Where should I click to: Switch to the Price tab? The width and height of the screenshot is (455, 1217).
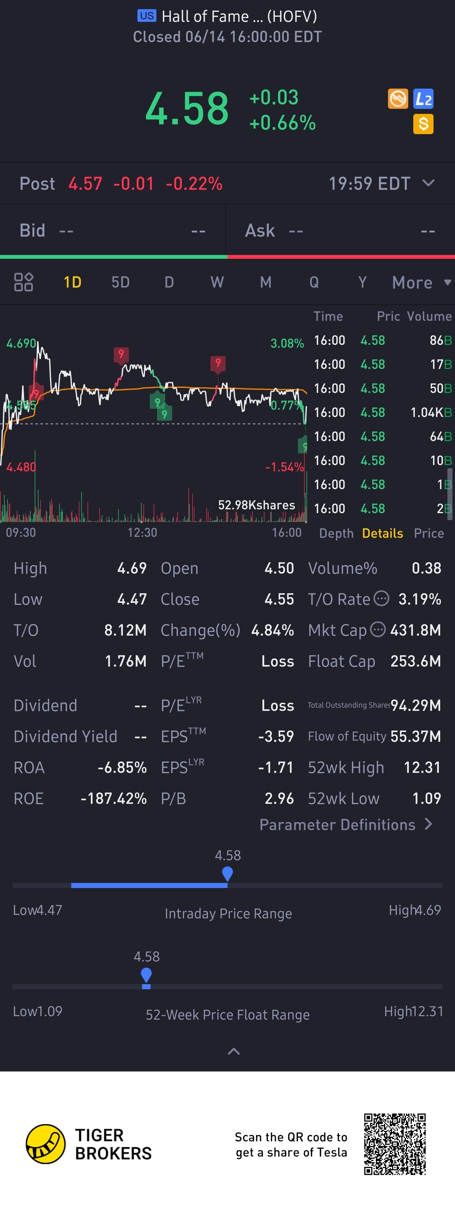point(428,533)
